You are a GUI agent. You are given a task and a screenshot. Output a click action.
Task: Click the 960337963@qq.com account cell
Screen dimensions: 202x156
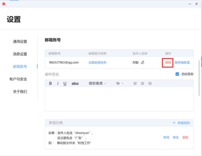[64, 63]
